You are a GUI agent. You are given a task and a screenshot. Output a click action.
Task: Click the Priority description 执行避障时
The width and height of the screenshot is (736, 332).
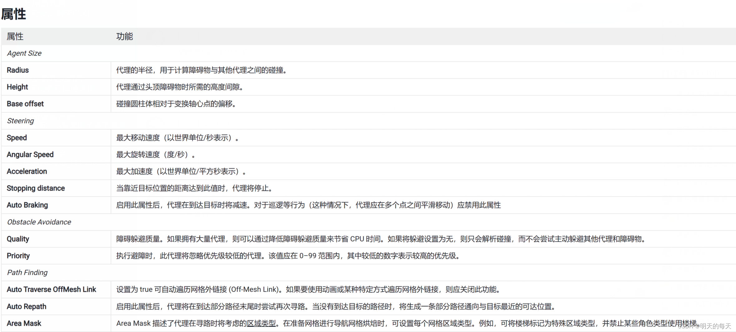pos(289,256)
